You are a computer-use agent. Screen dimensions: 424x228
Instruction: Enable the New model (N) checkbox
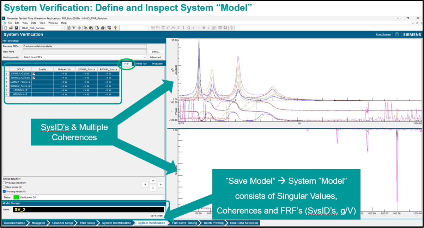point(4,187)
